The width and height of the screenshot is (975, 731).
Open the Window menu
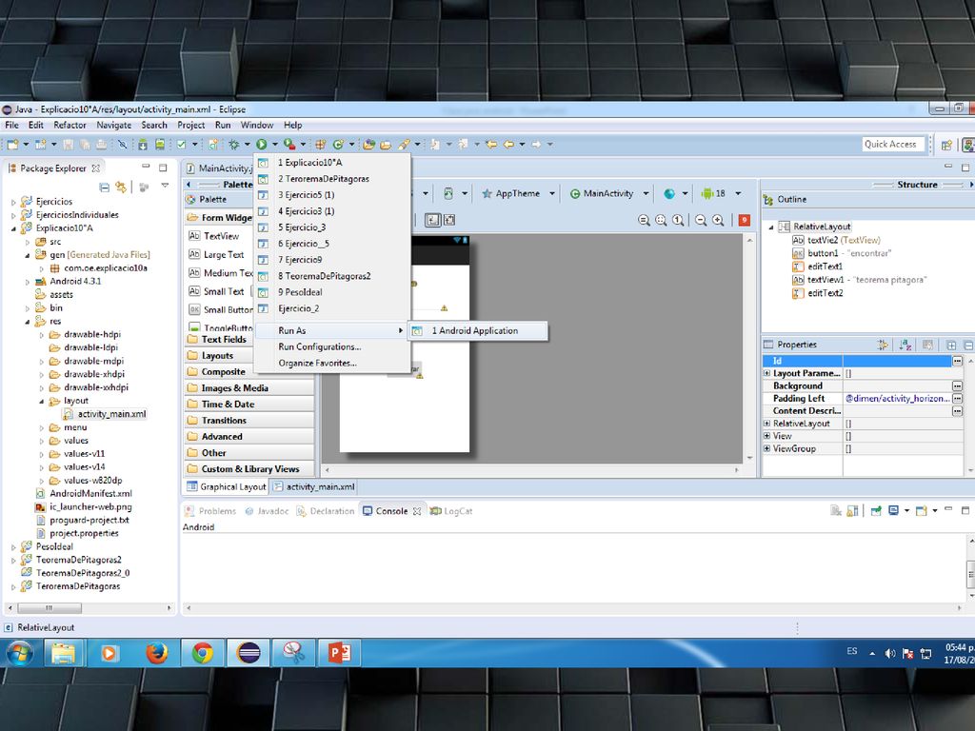[x=257, y=125]
